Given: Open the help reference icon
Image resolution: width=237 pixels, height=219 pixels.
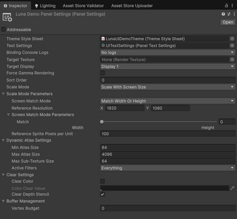Looking at the screenshot, I should (223, 14).
